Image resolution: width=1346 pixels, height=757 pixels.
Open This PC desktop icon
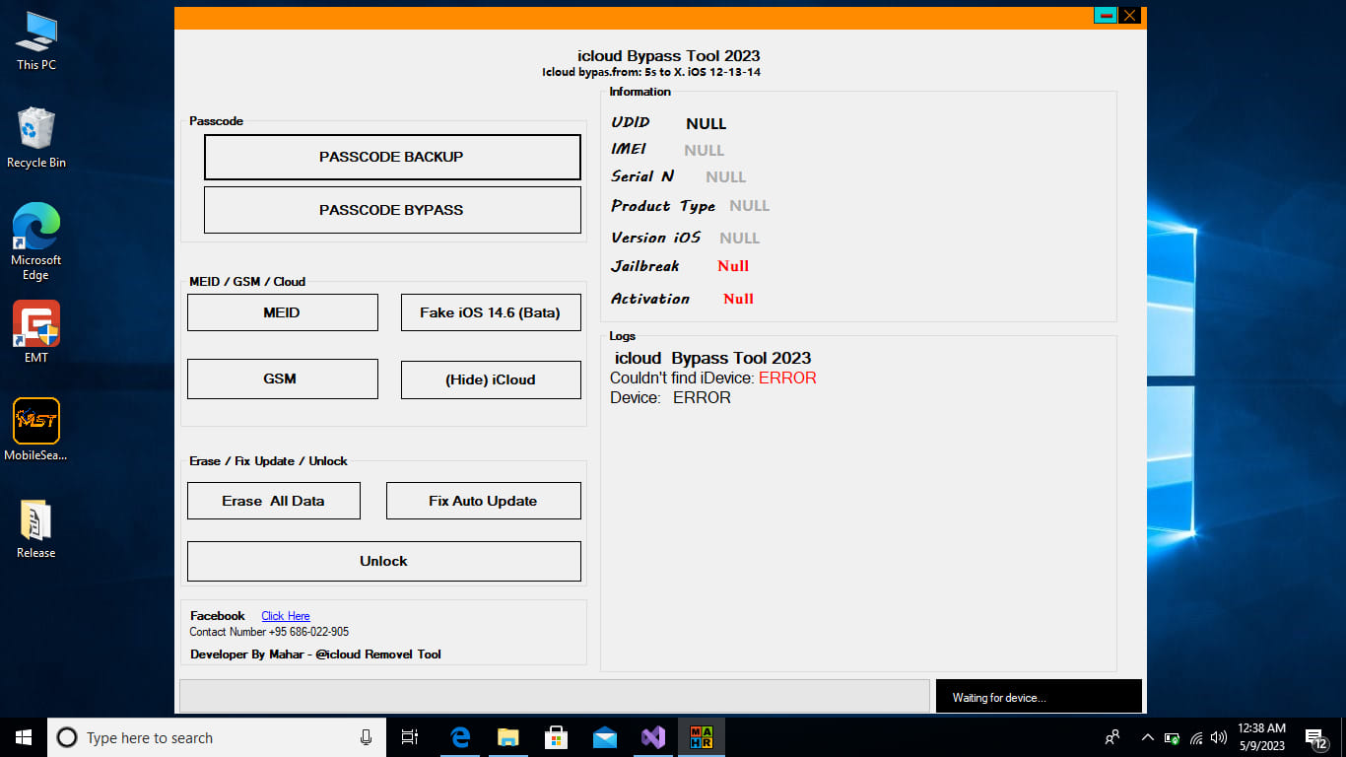[x=36, y=40]
